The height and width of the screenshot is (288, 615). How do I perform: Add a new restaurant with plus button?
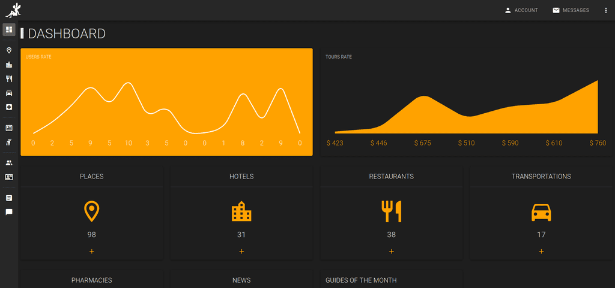[x=392, y=251]
